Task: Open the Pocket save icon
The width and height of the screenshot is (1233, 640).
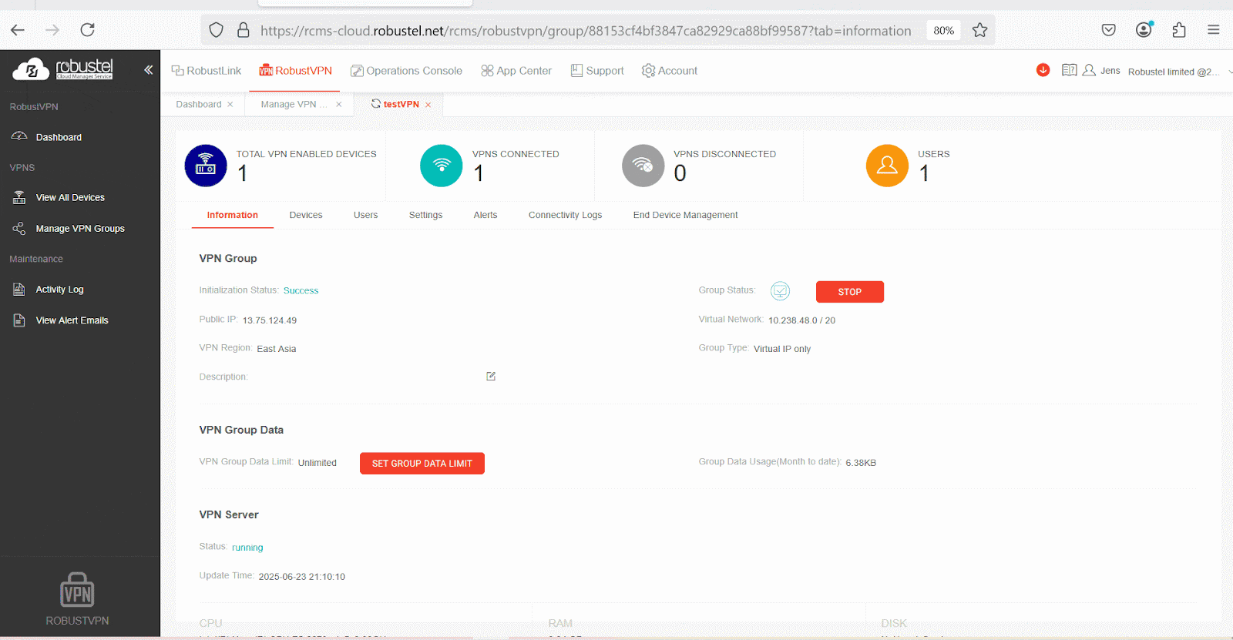Action: (1108, 30)
